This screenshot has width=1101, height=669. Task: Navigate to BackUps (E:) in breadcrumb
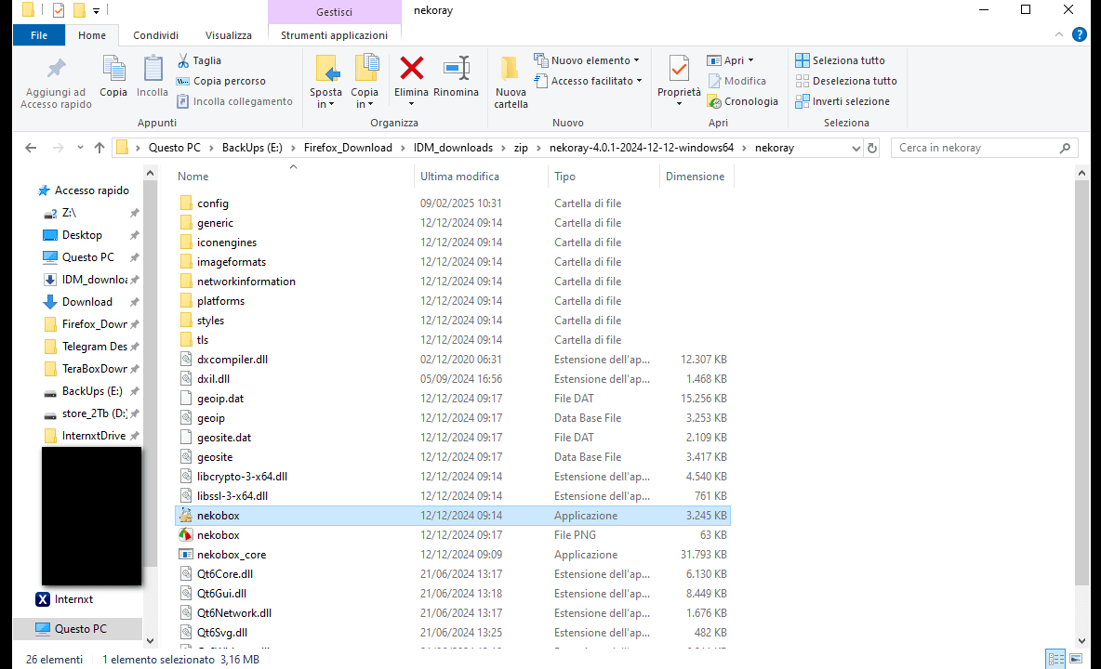(x=252, y=148)
